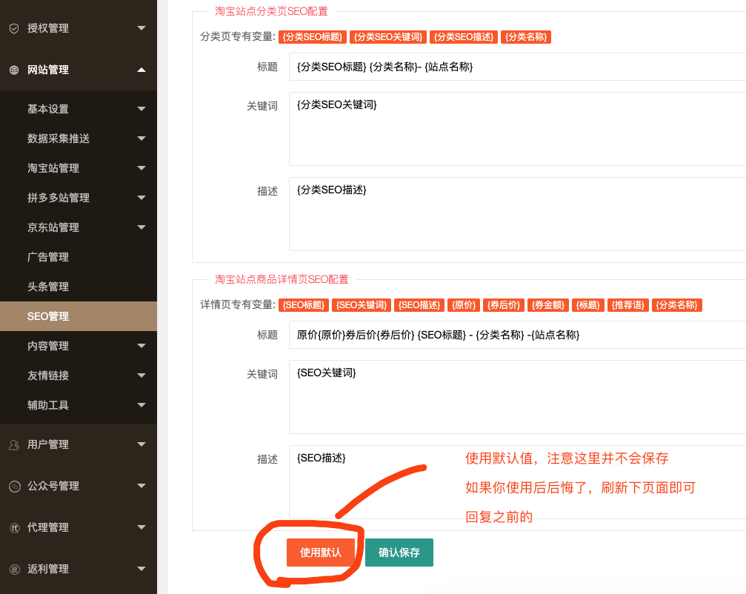Click the icon beside 代理管理
The image size is (746, 594).
coord(13,528)
